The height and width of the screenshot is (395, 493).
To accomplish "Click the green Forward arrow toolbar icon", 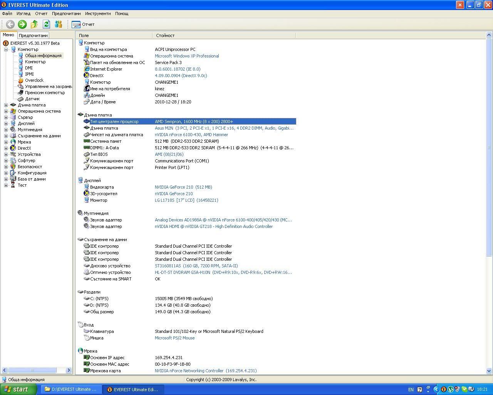I will (x=22, y=24).
